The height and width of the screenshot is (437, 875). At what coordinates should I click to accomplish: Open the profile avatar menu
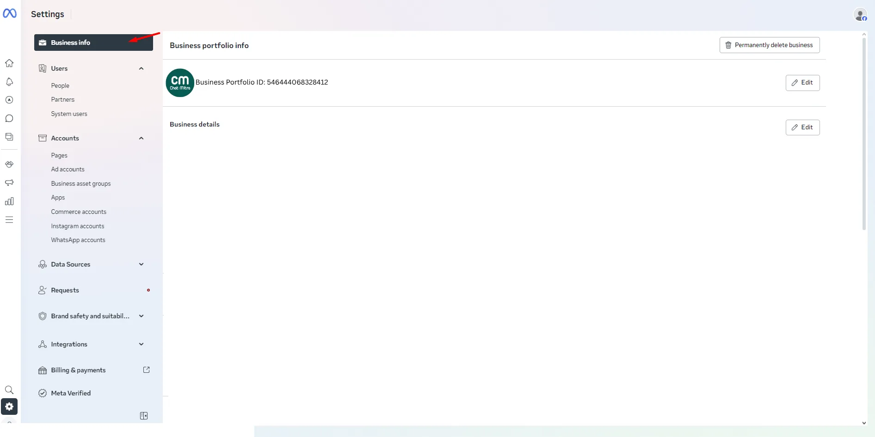[860, 15]
